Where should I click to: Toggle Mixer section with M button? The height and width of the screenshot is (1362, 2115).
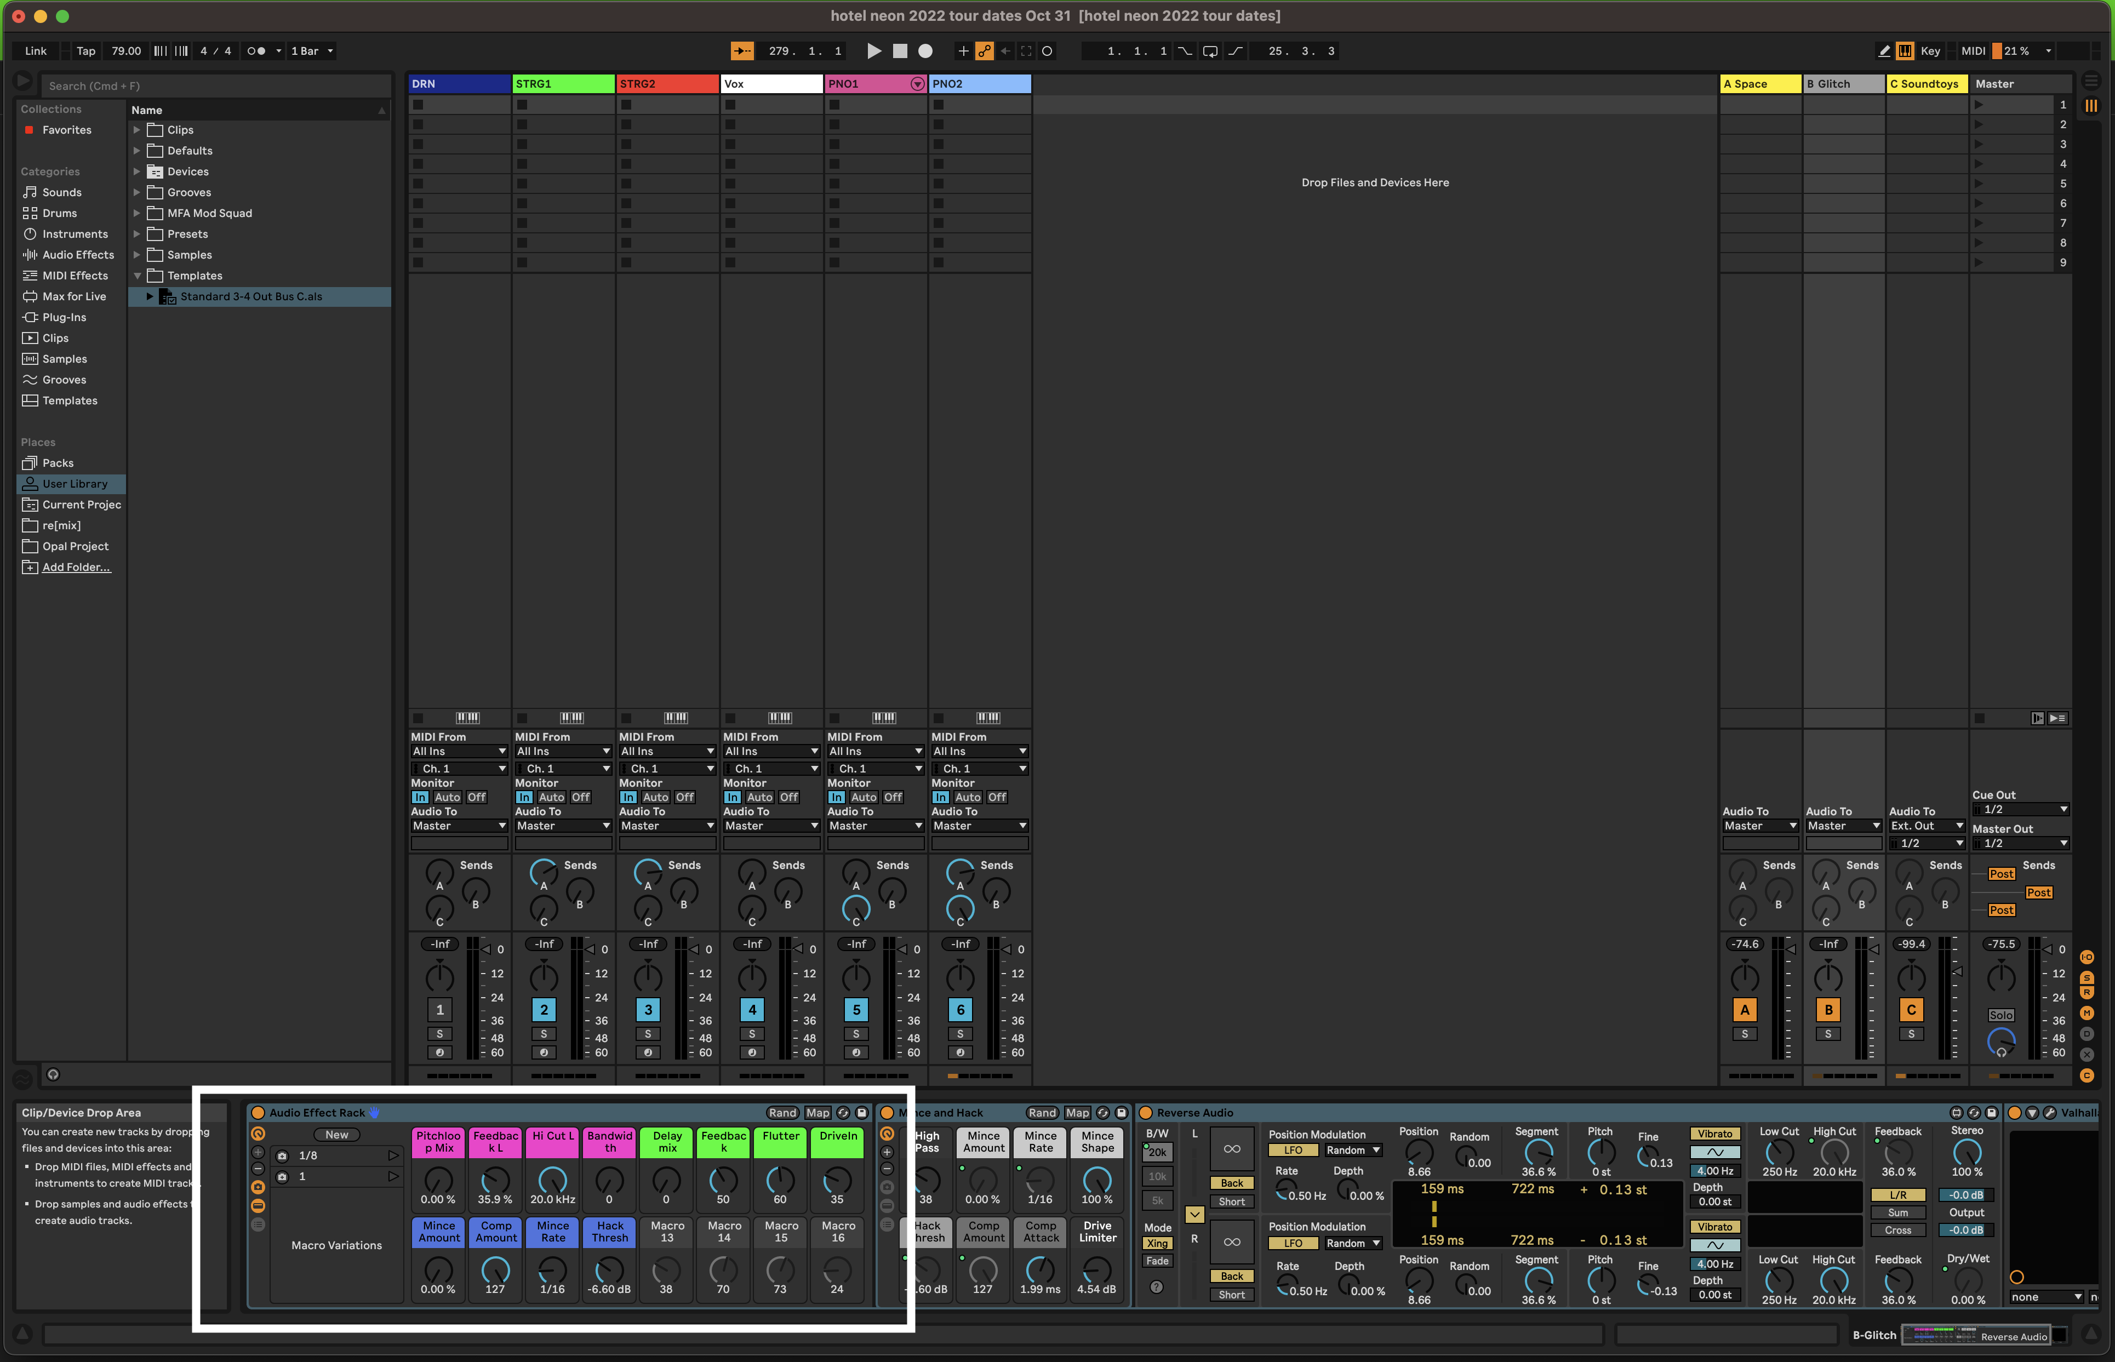point(2087,1012)
